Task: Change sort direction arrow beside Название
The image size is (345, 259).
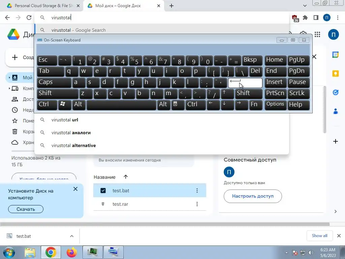Action: coord(126,177)
